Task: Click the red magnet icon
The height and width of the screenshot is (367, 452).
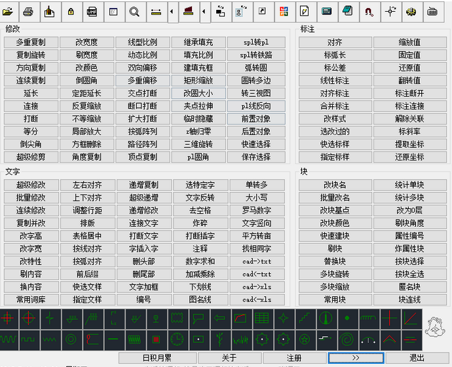Action: (369, 11)
